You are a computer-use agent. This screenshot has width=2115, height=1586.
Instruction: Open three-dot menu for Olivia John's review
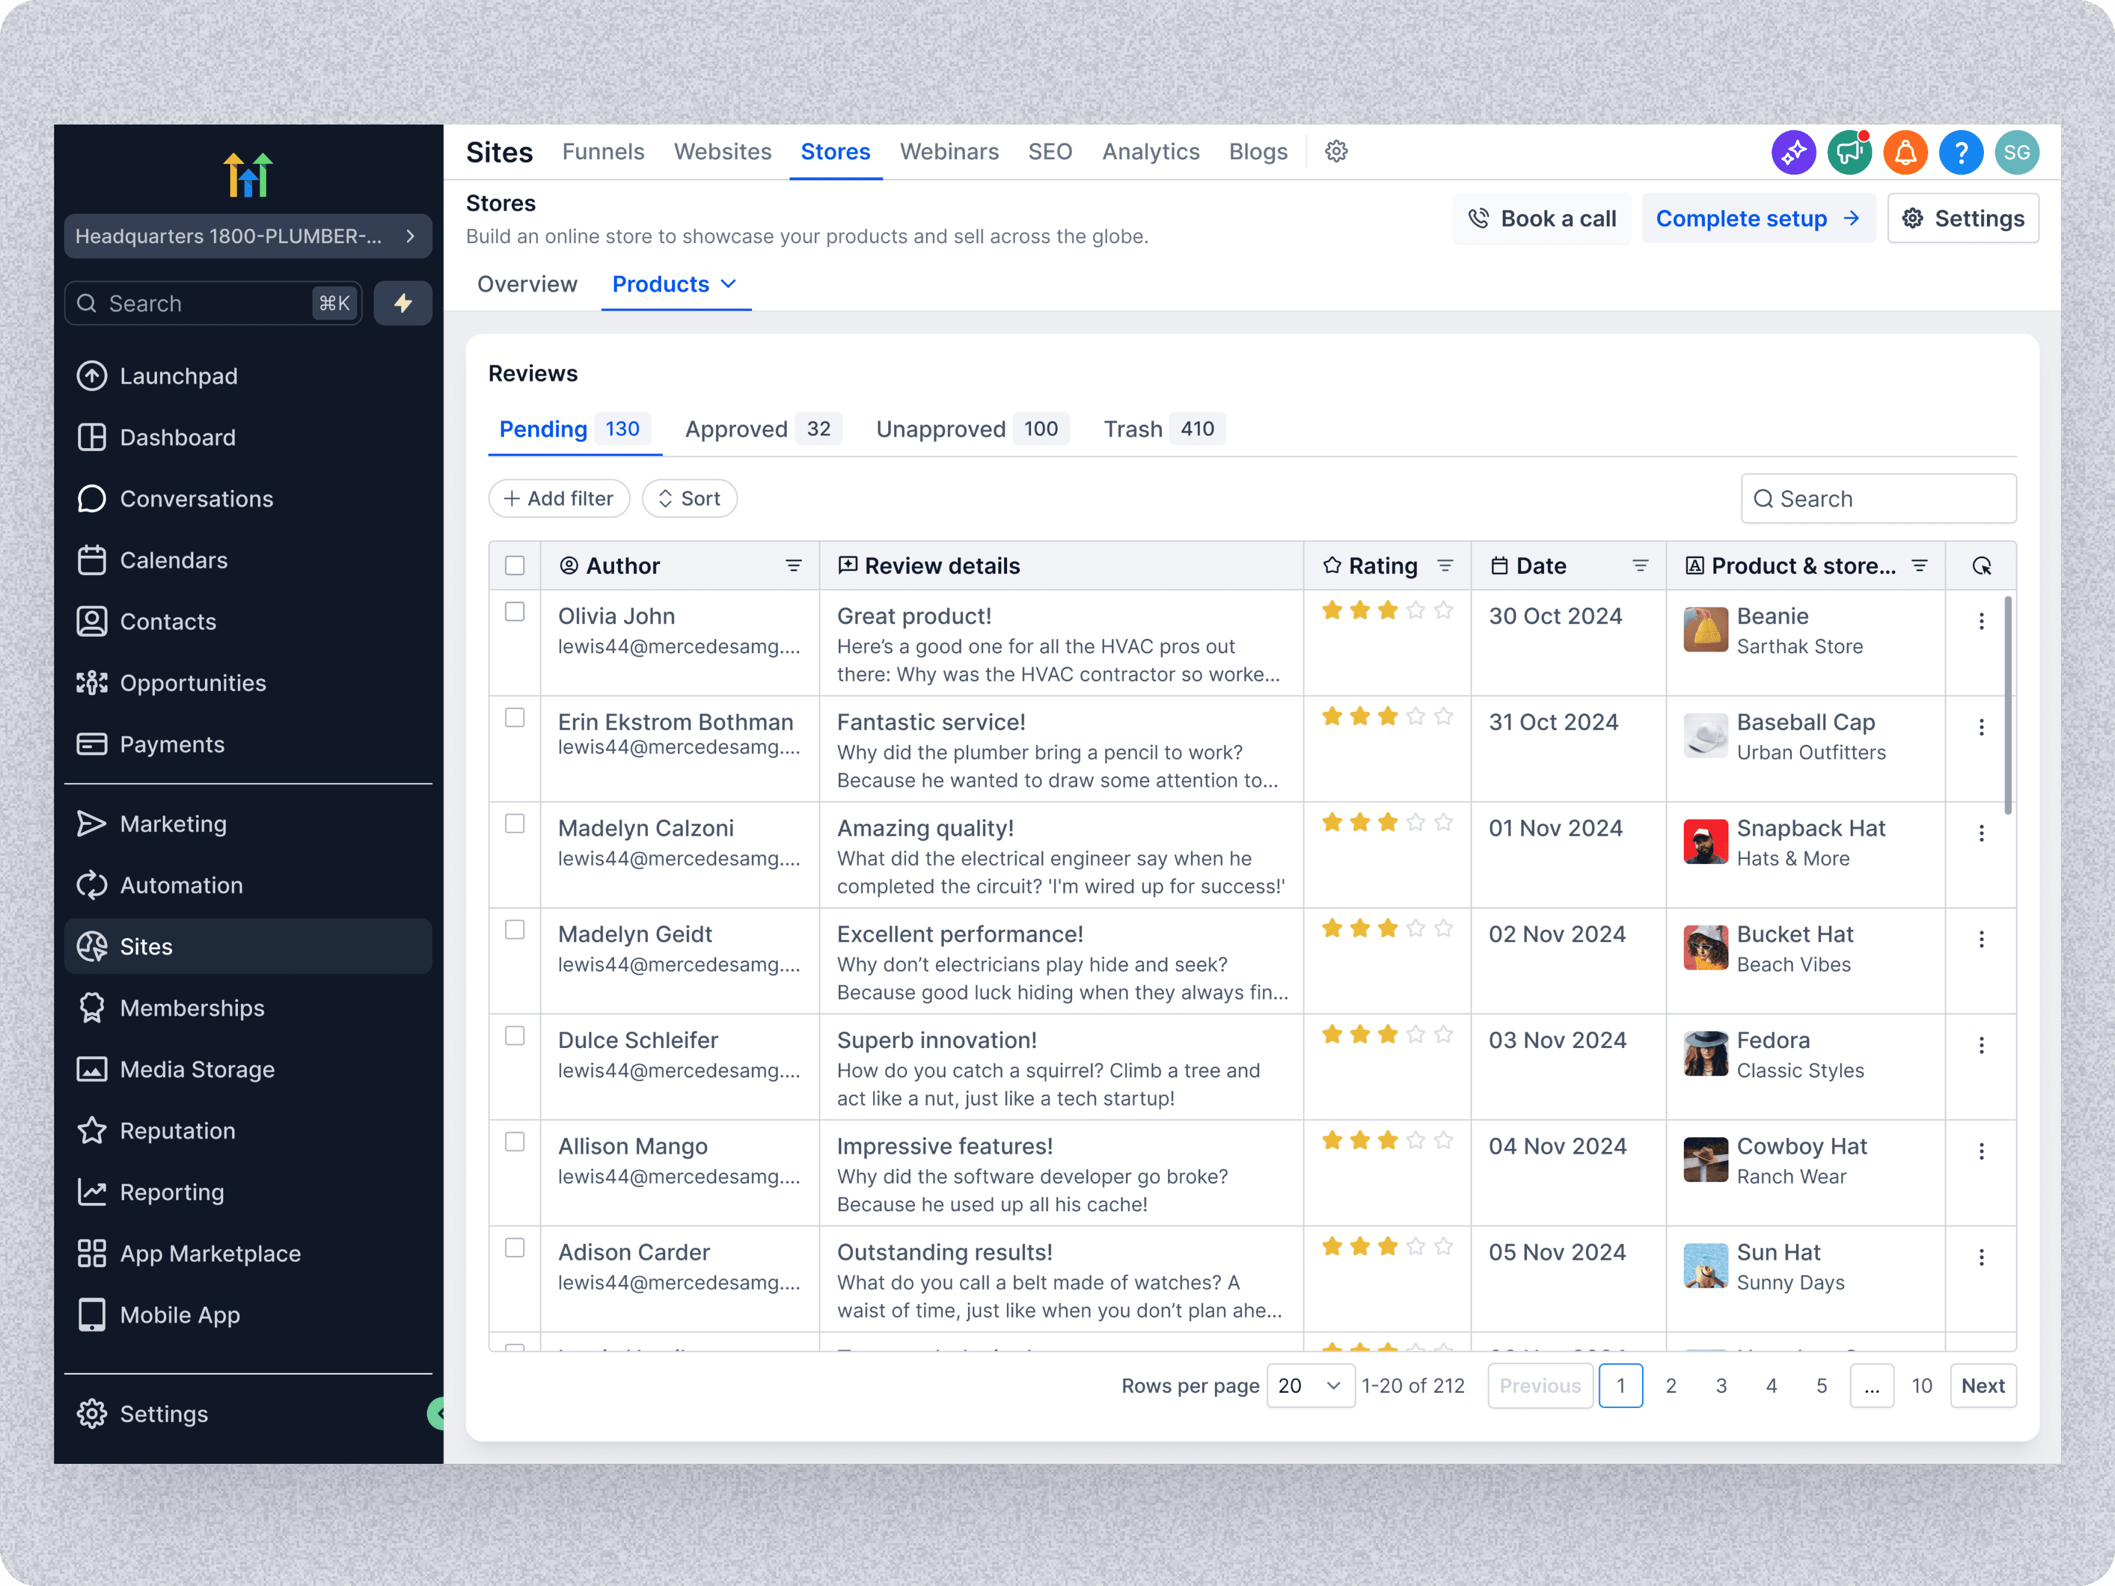pos(1981,621)
